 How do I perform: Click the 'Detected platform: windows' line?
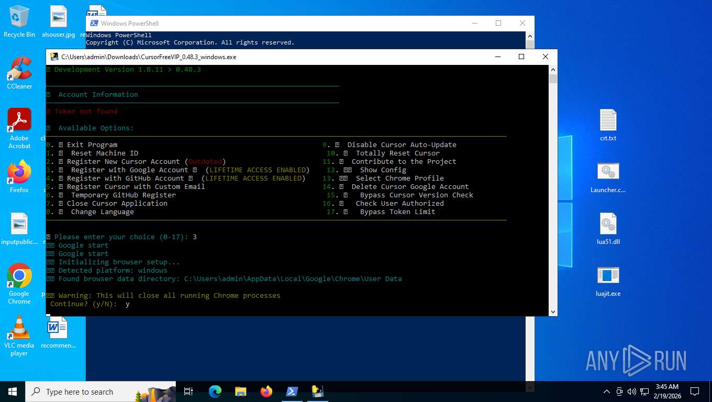coord(113,271)
